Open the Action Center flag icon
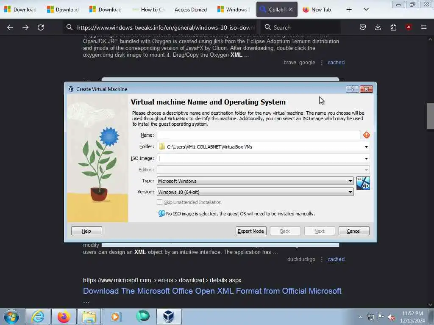This screenshot has width=434, height=325. [381, 317]
